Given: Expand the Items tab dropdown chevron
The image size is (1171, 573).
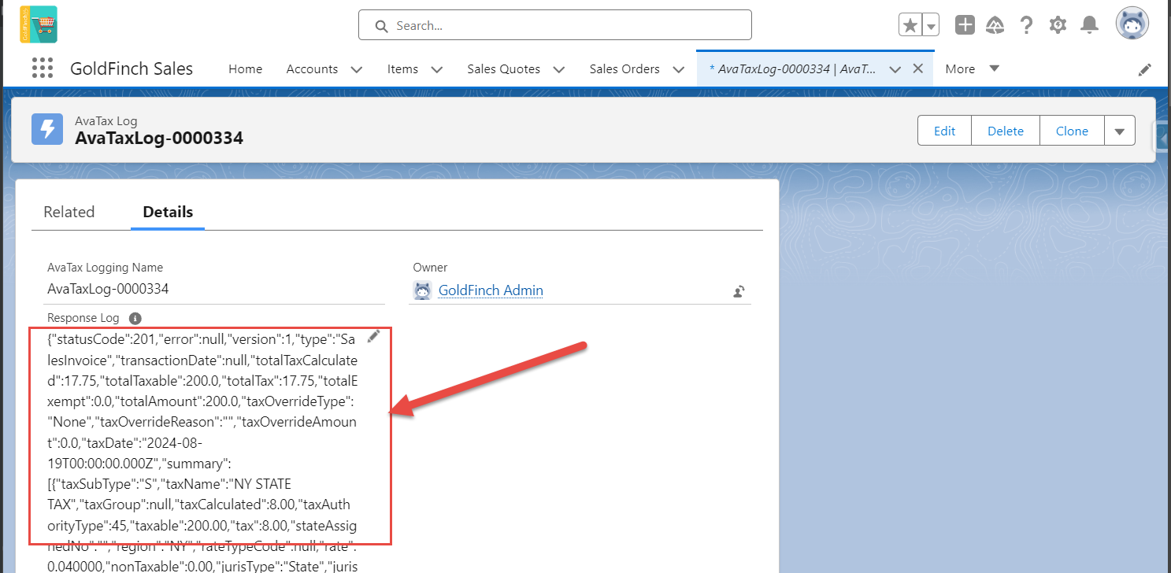Looking at the screenshot, I should (x=437, y=69).
